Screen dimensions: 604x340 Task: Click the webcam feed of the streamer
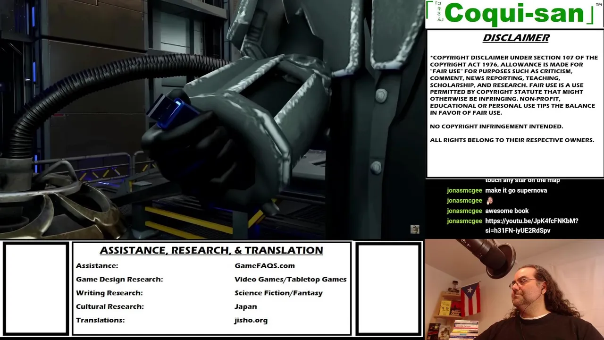tap(514, 289)
